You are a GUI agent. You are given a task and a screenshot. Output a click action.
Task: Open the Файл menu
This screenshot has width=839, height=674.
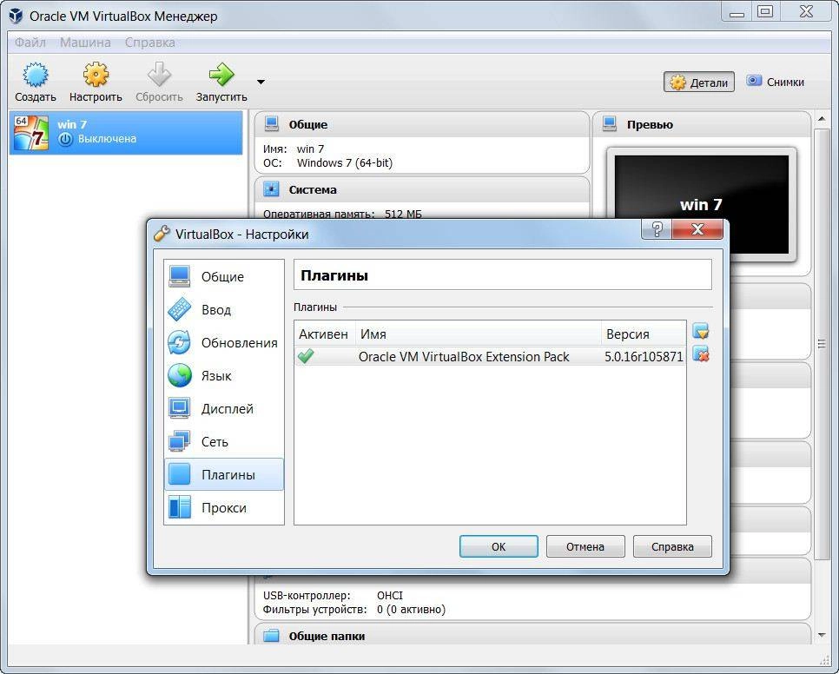coord(30,43)
